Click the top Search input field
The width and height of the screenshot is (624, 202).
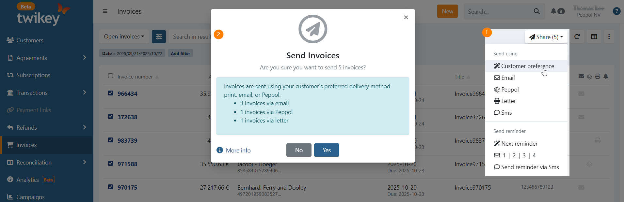coord(498,12)
